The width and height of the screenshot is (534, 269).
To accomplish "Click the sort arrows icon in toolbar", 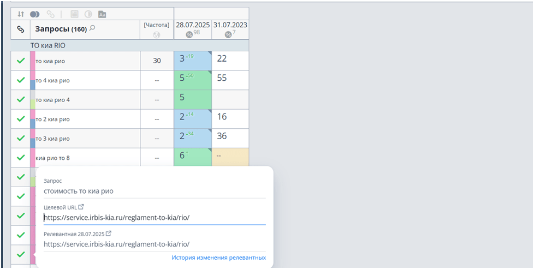I will coord(21,14).
